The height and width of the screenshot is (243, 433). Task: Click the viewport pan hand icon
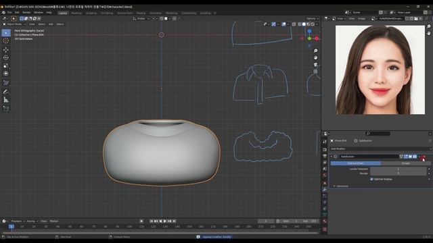[315, 57]
